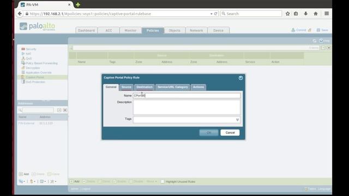Viewport: 349px width, 196px height.
Task: Click the plus icon of rulebase Add
Action: (x=71, y=181)
